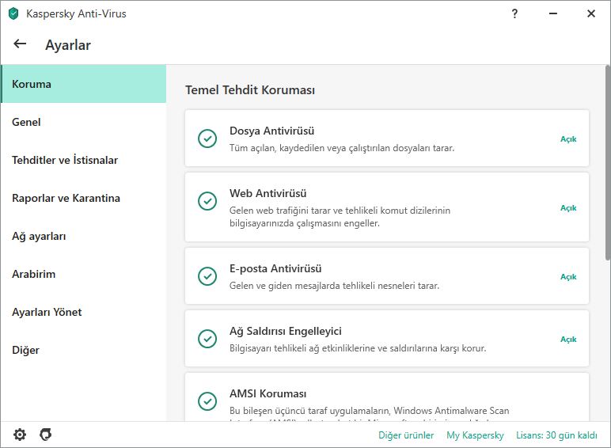
Task: Open Tehditler ve İstisnalar section
Action: (x=84, y=160)
